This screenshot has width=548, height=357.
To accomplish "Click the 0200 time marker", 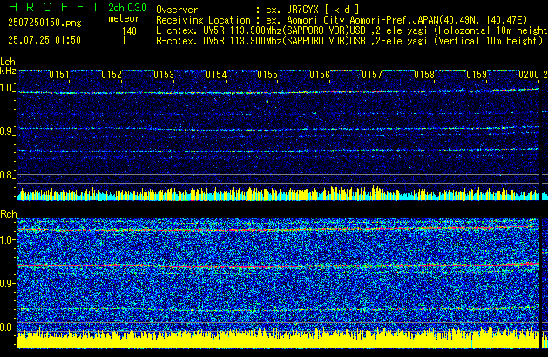I will [x=529, y=75].
